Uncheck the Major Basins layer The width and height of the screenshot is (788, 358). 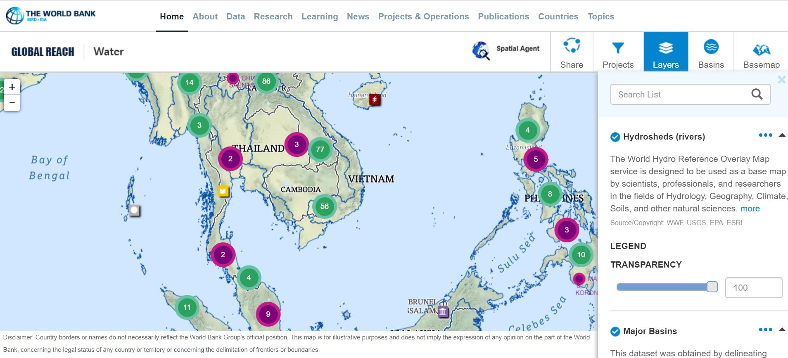615,332
